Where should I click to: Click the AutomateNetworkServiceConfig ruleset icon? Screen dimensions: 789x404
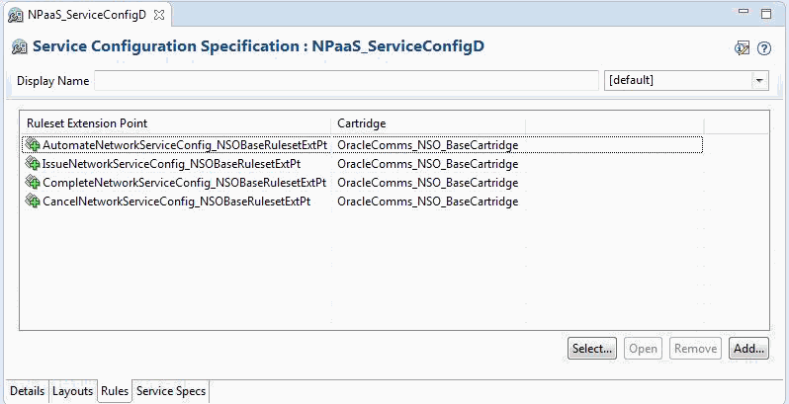[33, 145]
